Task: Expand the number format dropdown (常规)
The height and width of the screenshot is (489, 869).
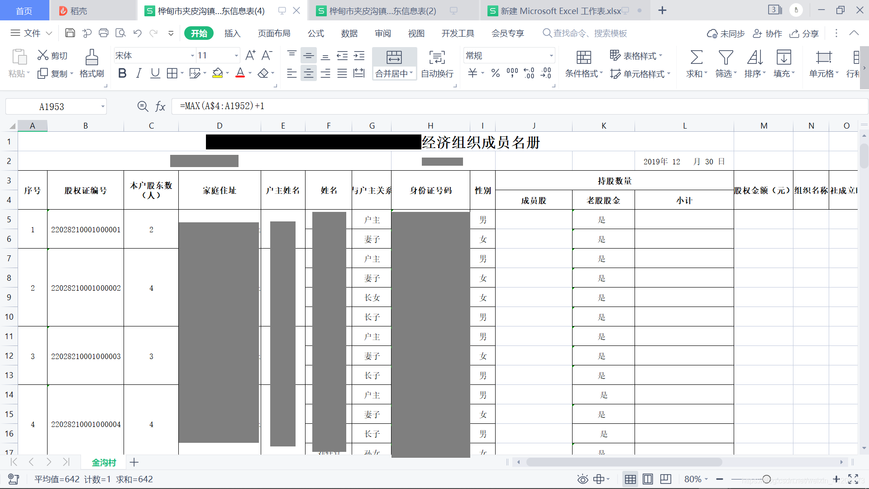Action: (x=551, y=56)
